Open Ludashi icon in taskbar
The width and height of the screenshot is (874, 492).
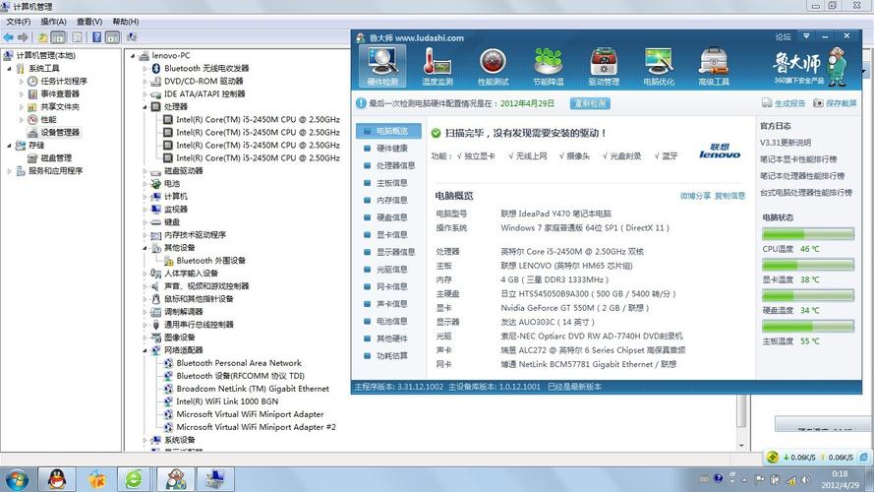coord(176,479)
